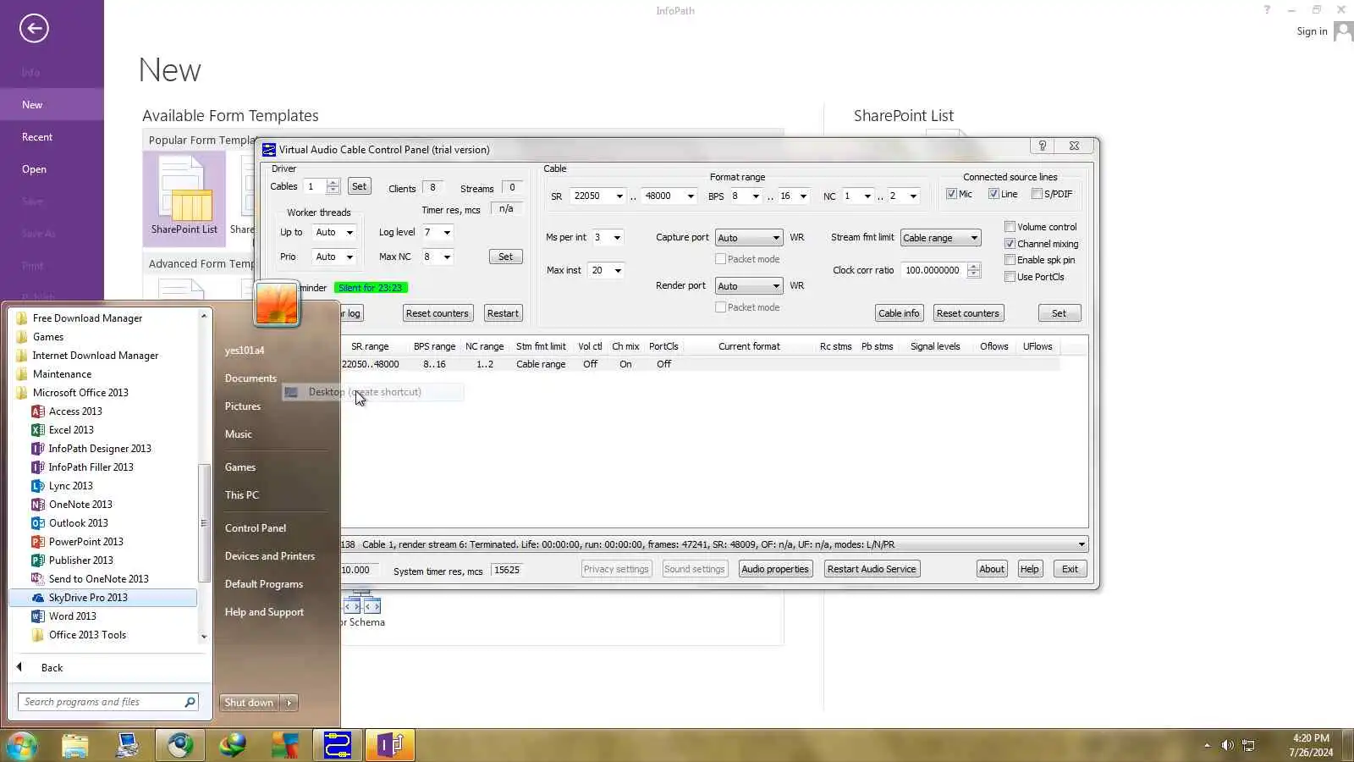Click the InfoPath back arrow icon
This screenshot has height=762, width=1354.
coord(34,28)
